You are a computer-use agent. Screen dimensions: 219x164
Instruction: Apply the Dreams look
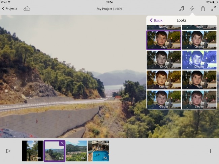199,60
